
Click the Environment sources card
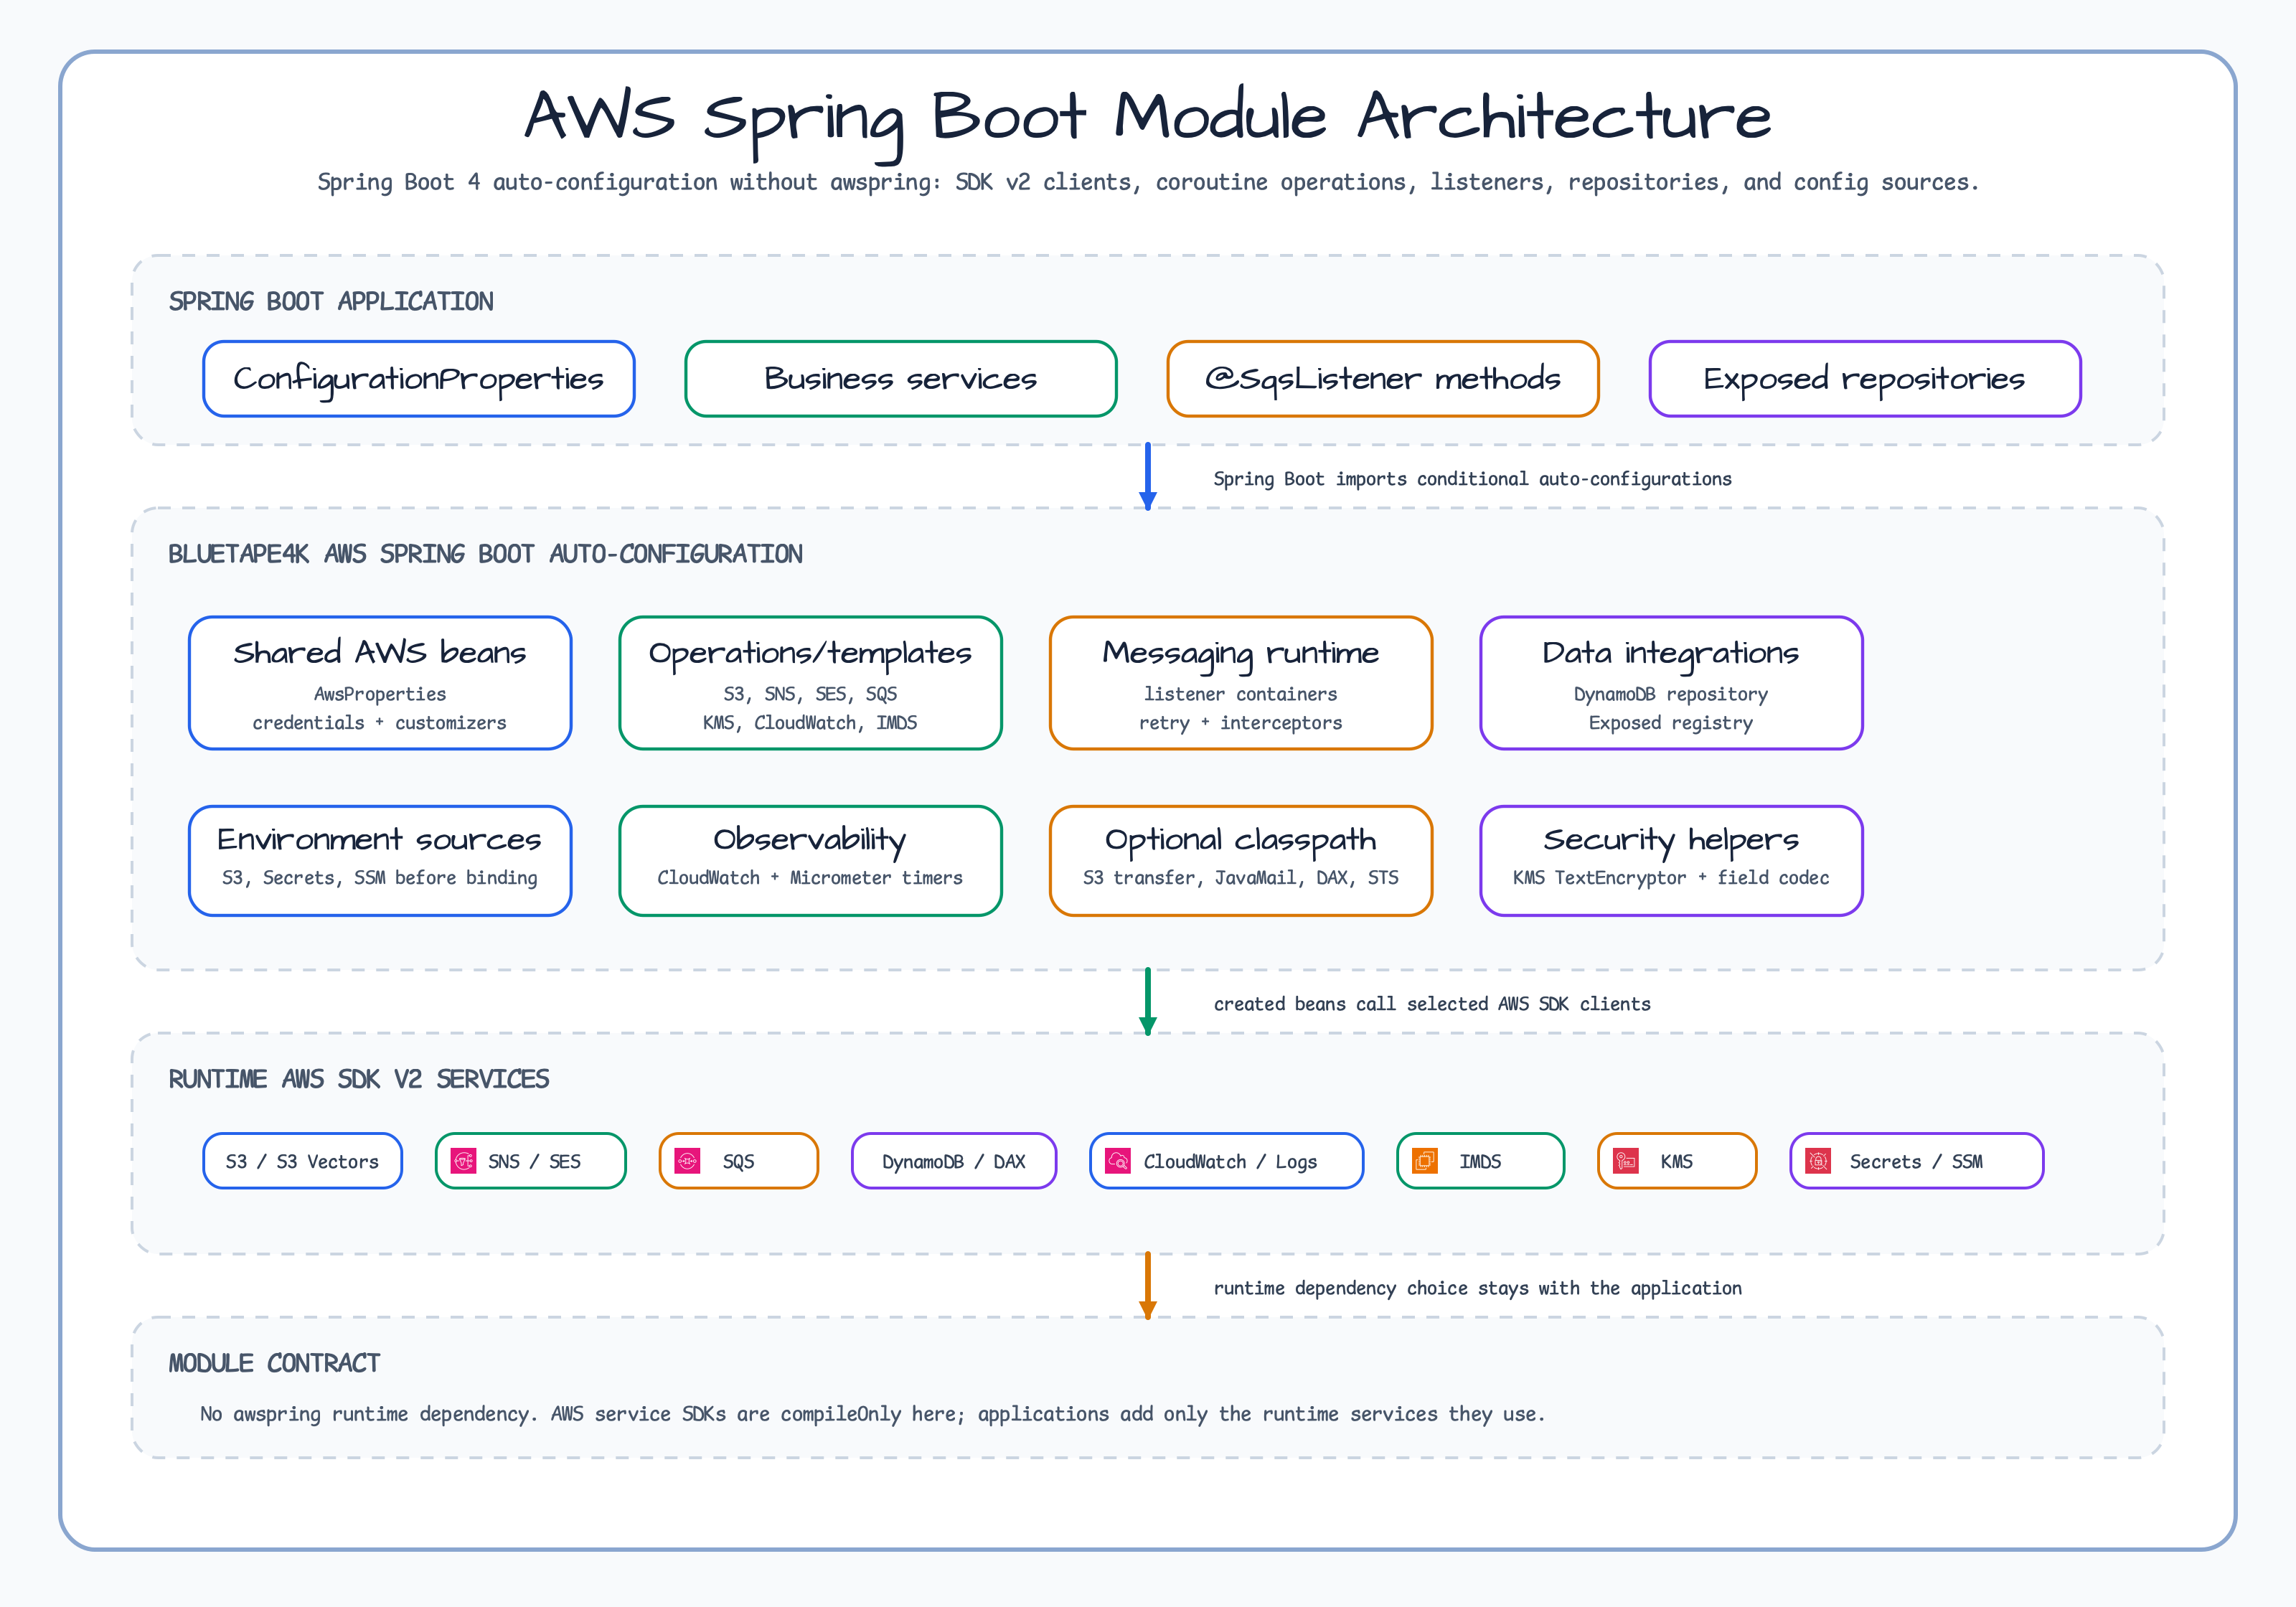click(380, 861)
